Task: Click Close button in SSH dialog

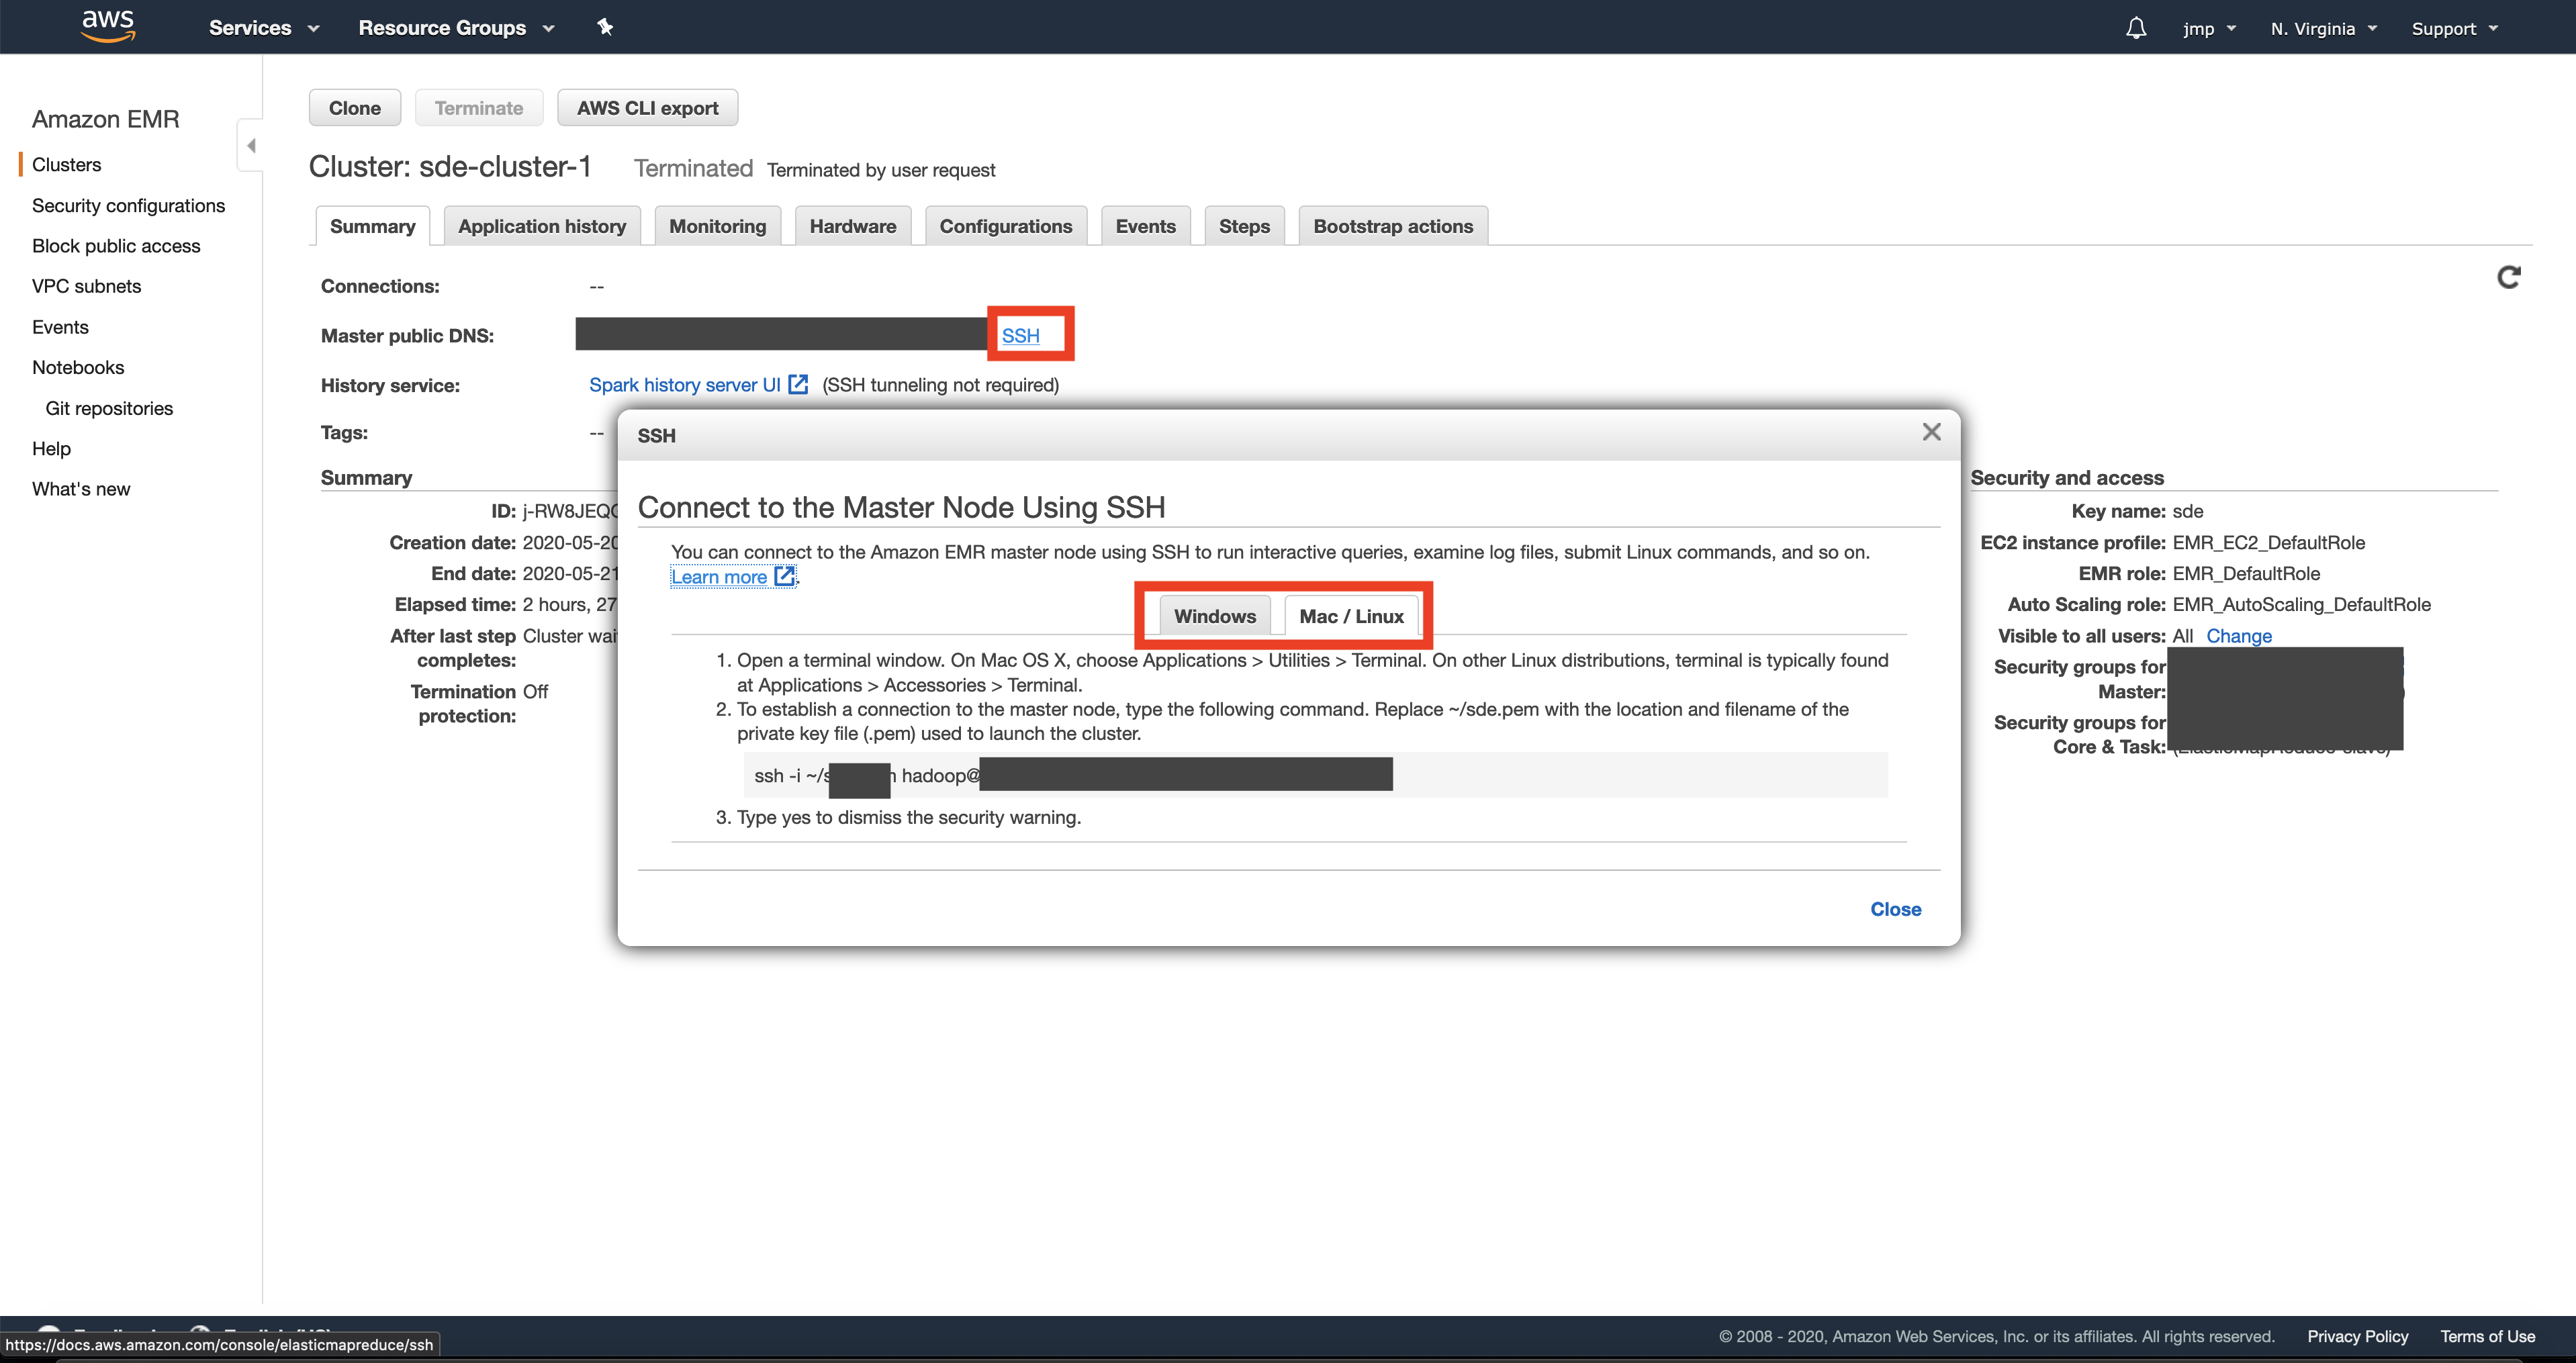Action: [x=1896, y=908]
